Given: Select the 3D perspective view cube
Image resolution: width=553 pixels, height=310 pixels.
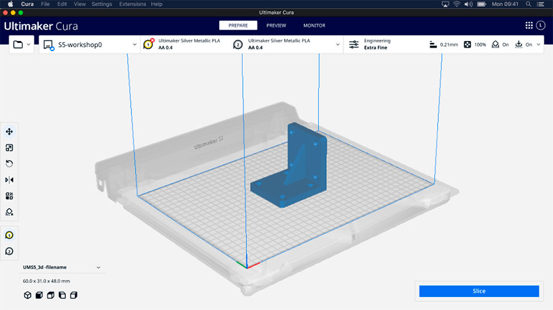Looking at the screenshot, I should pyautogui.click(x=28, y=295).
